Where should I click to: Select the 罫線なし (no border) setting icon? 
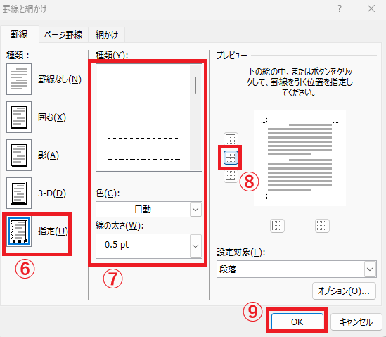[19, 79]
